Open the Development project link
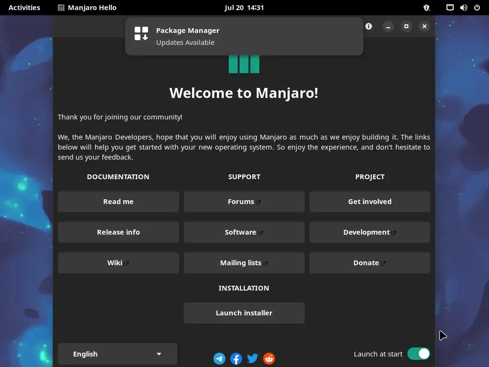The image size is (489, 367). click(x=370, y=232)
